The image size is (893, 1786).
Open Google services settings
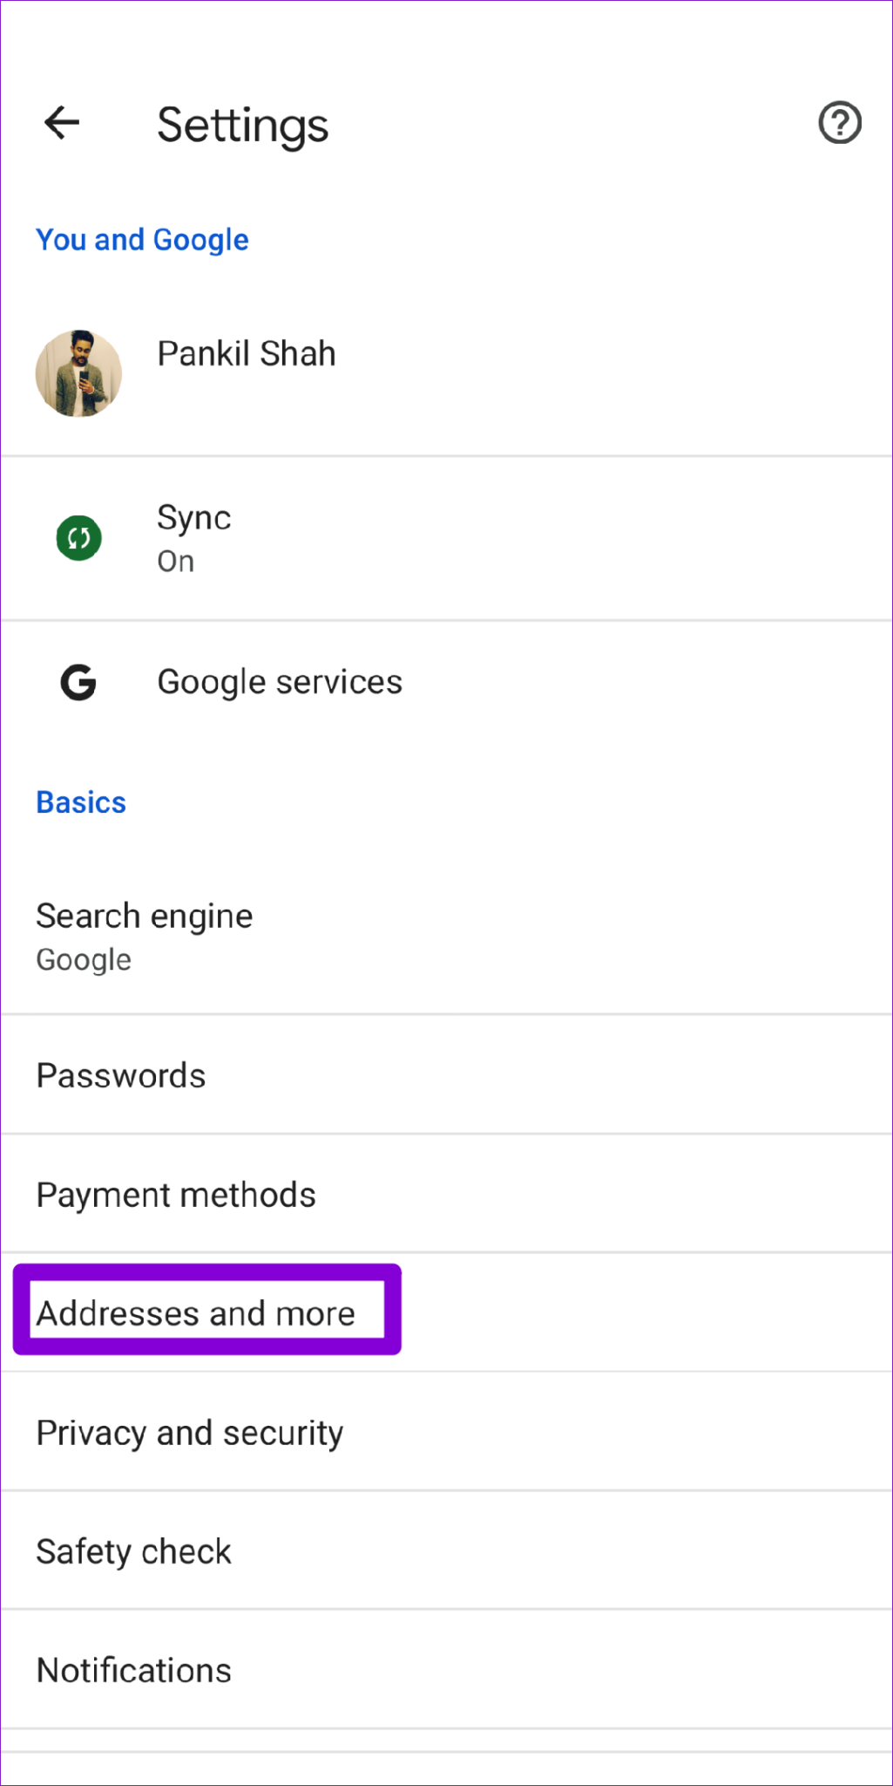point(279,682)
